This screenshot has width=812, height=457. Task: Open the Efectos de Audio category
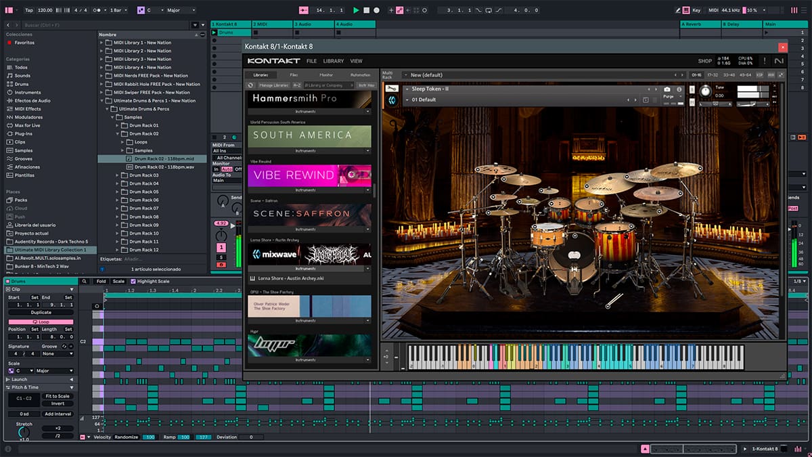click(32, 100)
